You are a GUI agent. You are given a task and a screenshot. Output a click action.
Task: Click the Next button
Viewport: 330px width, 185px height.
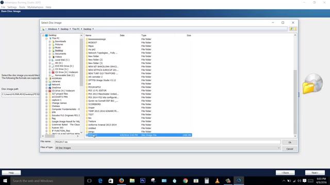tap(315, 173)
